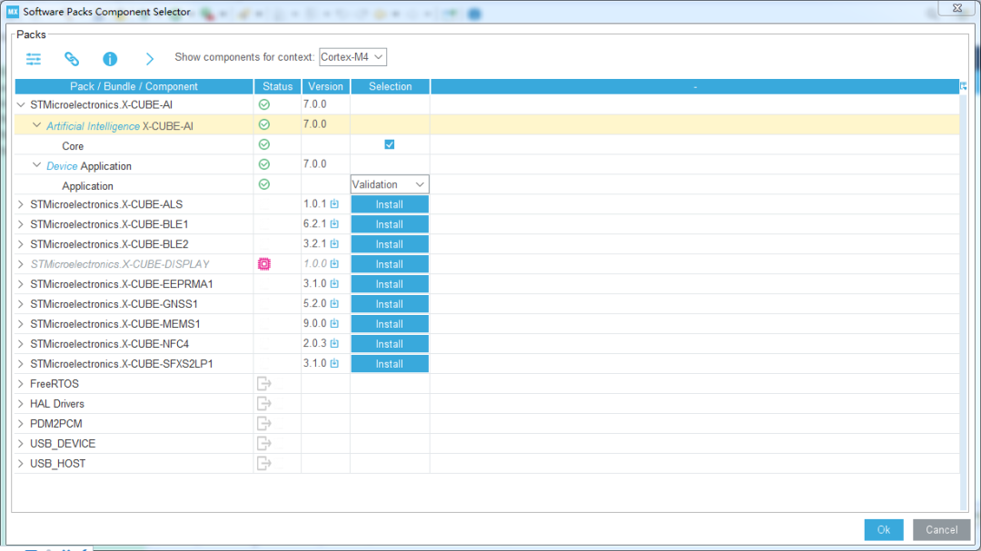This screenshot has width=981, height=551.
Task: Expand the FreeRTOS entry
Action: coord(21,384)
